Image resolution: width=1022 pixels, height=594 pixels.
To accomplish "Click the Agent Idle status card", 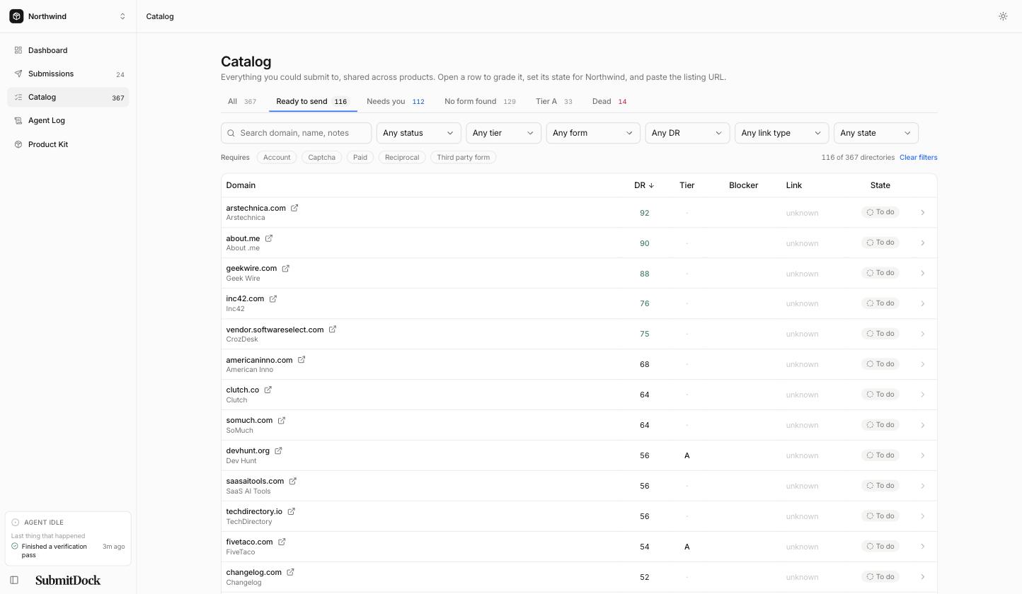I will coord(68,539).
